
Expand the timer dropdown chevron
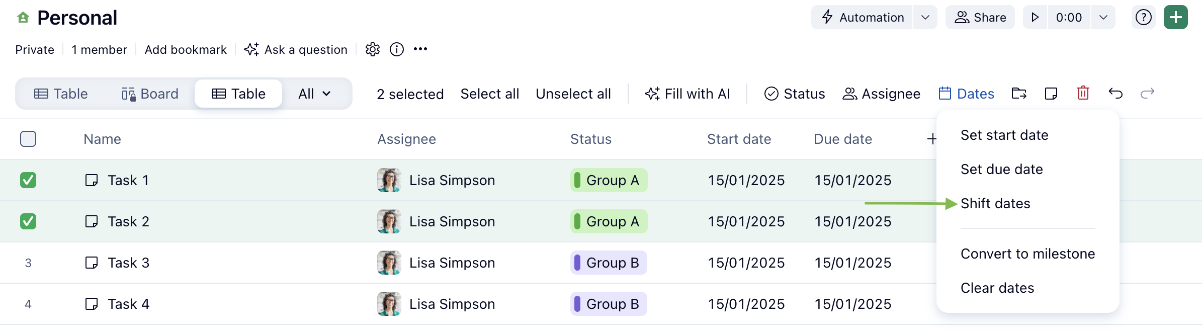(x=1103, y=18)
